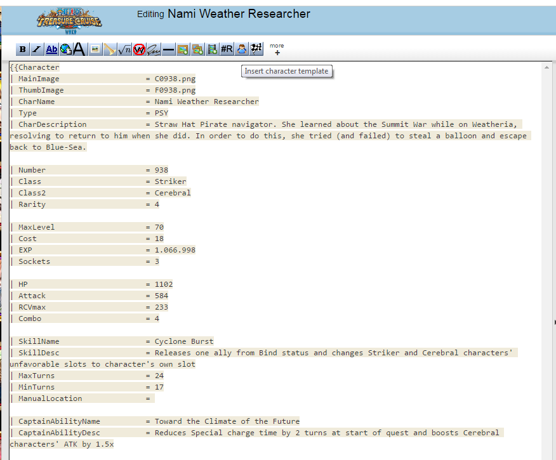Click in the CharName value Nami Weather Researcher
Image resolution: width=556 pixels, height=460 pixels.
tap(207, 102)
